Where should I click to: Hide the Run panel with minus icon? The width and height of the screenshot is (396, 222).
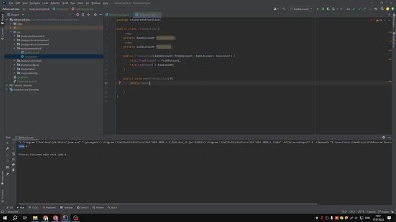[x=389, y=138]
